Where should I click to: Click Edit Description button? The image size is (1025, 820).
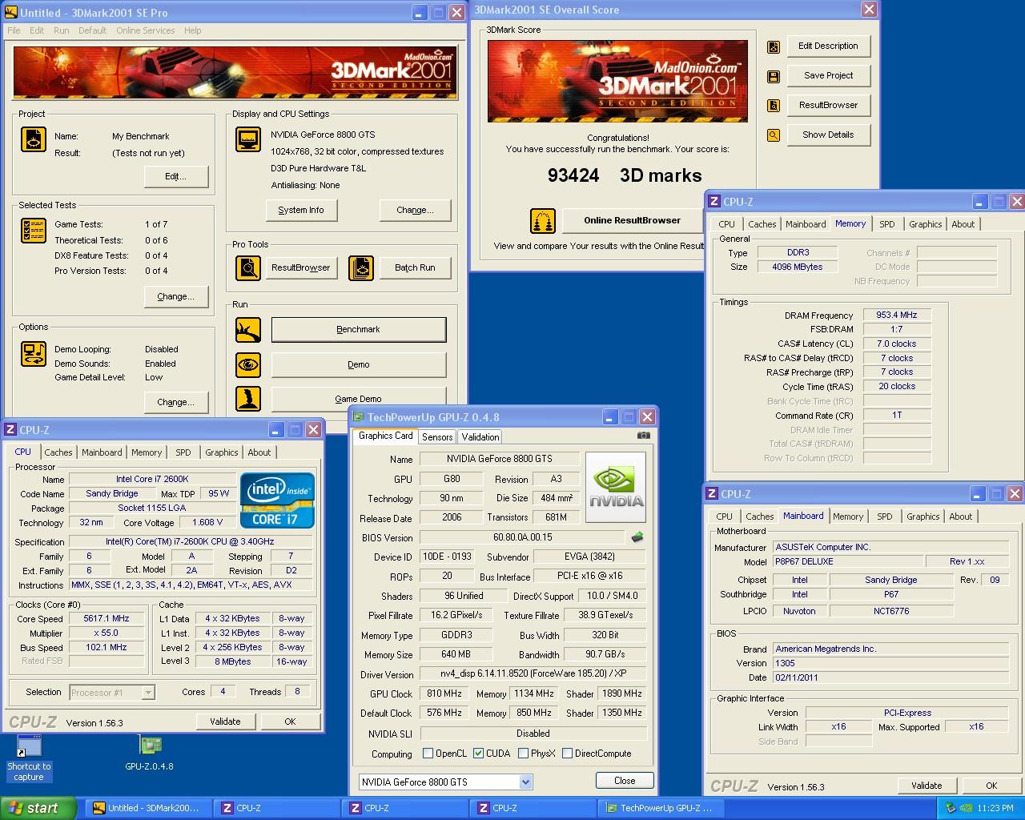point(828,46)
